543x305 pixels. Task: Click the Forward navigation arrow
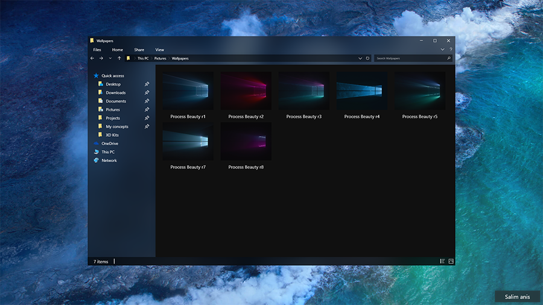(101, 58)
